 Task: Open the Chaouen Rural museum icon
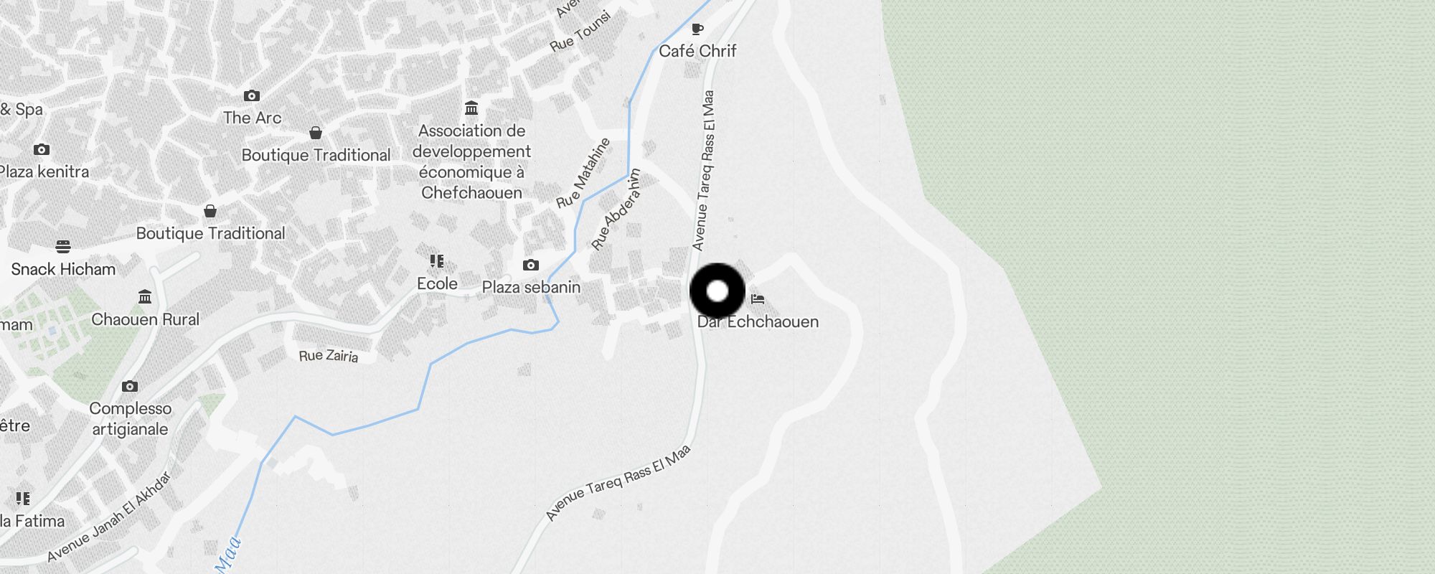point(145,296)
